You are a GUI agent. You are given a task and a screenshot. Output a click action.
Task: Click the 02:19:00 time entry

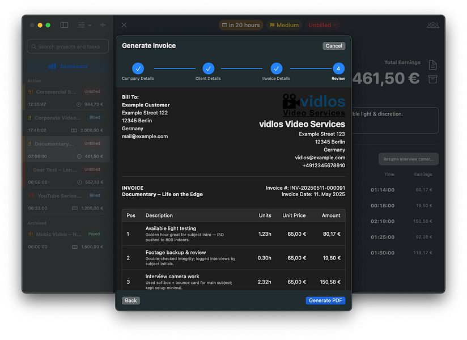pyautogui.click(x=383, y=222)
